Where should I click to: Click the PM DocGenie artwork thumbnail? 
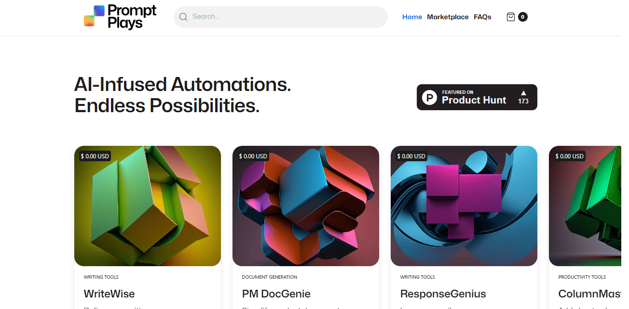coord(306,206)
